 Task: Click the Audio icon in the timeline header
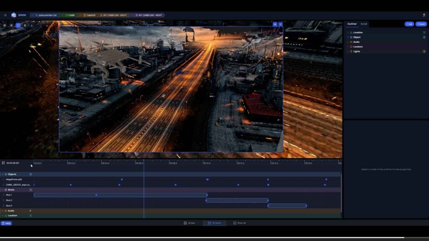(x=6, y=211)
